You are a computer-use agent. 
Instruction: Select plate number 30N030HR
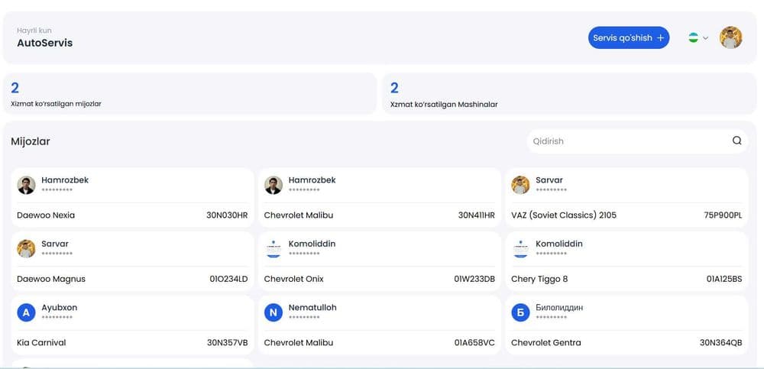tap(227, 215)
